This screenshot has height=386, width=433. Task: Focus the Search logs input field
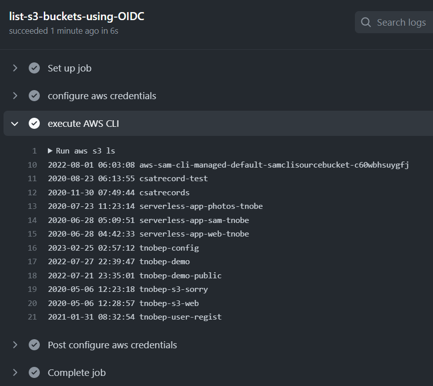[401, 23]
